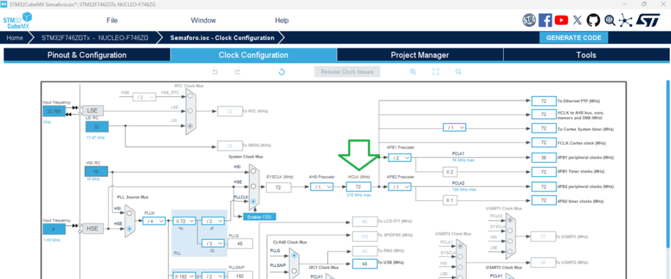
Task: Switch to Clock Configuration tab
Action: click(254, 55)
